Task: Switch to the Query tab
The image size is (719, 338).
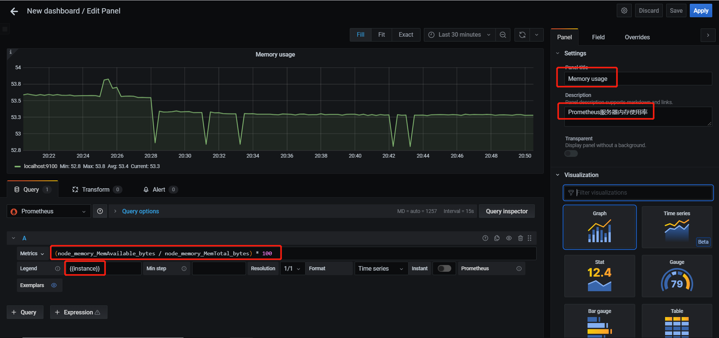Action: tap(33, 189)
